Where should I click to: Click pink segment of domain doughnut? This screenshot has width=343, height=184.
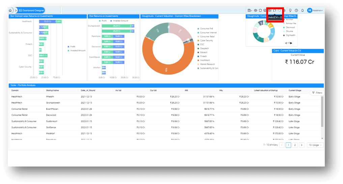pyautogui.click(x=180, y=31)
